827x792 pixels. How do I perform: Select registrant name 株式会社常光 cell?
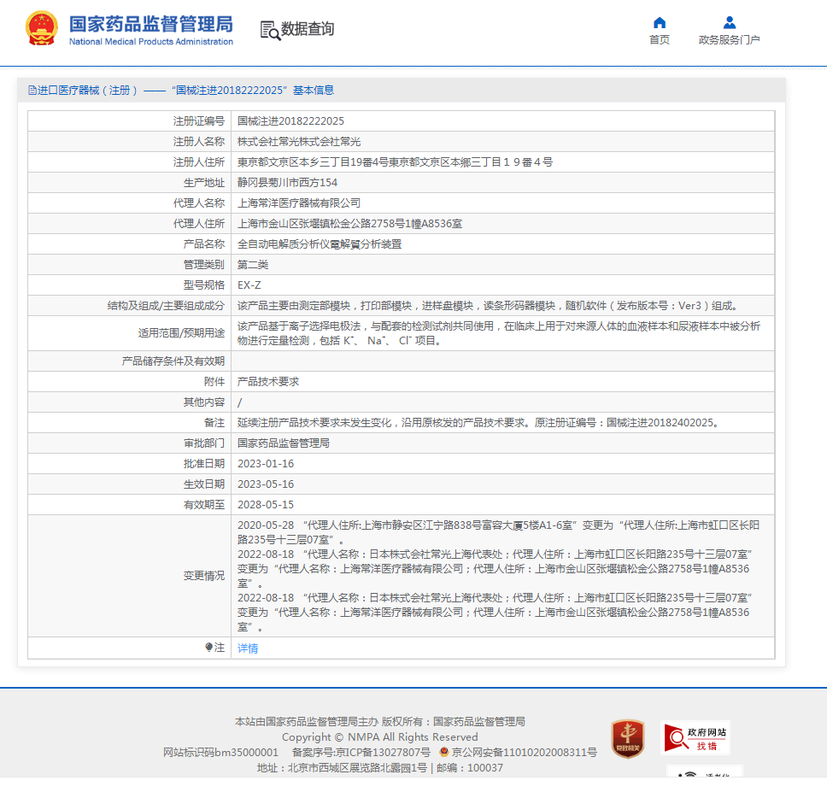click(x=502, y=142)
